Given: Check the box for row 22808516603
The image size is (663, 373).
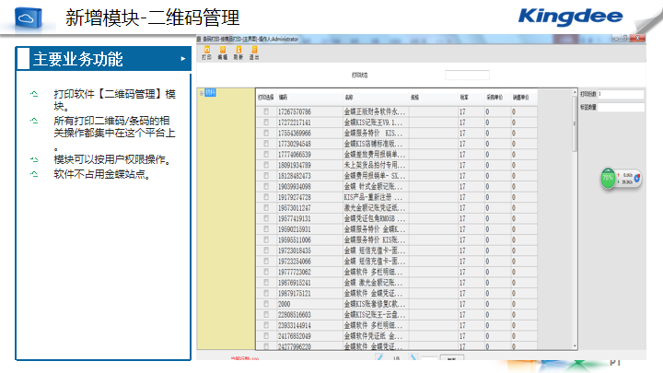Looking at the screenshot, I should 266,314.
